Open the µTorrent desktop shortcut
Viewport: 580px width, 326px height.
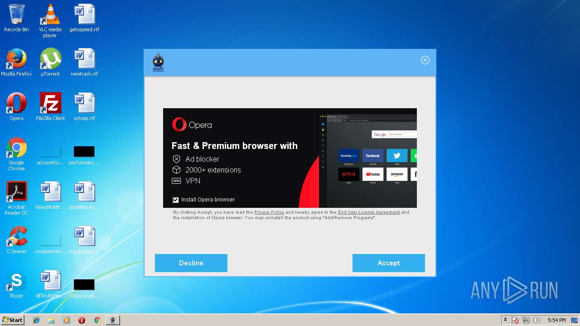click(50, 62)
